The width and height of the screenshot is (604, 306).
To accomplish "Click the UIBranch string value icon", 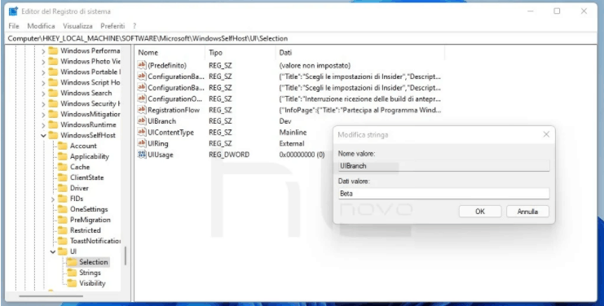I will (142, 121).
